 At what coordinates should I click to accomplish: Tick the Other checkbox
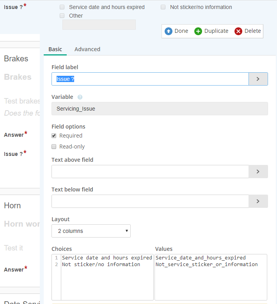(62, 16)
